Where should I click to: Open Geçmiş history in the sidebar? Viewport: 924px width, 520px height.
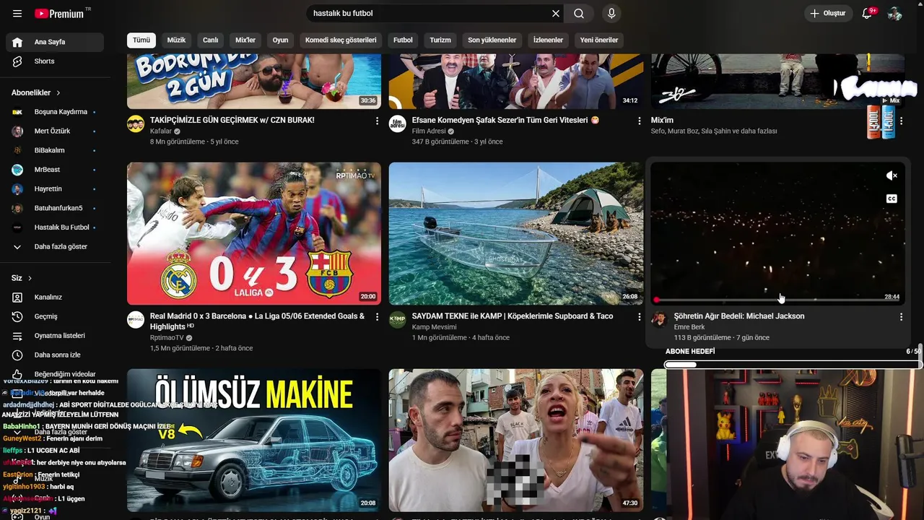[55, 316]
